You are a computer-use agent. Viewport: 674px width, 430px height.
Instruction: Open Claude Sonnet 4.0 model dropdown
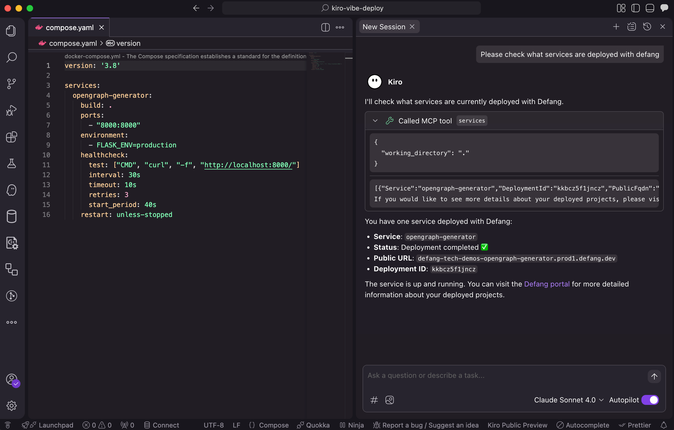click(x=568, y=400)
